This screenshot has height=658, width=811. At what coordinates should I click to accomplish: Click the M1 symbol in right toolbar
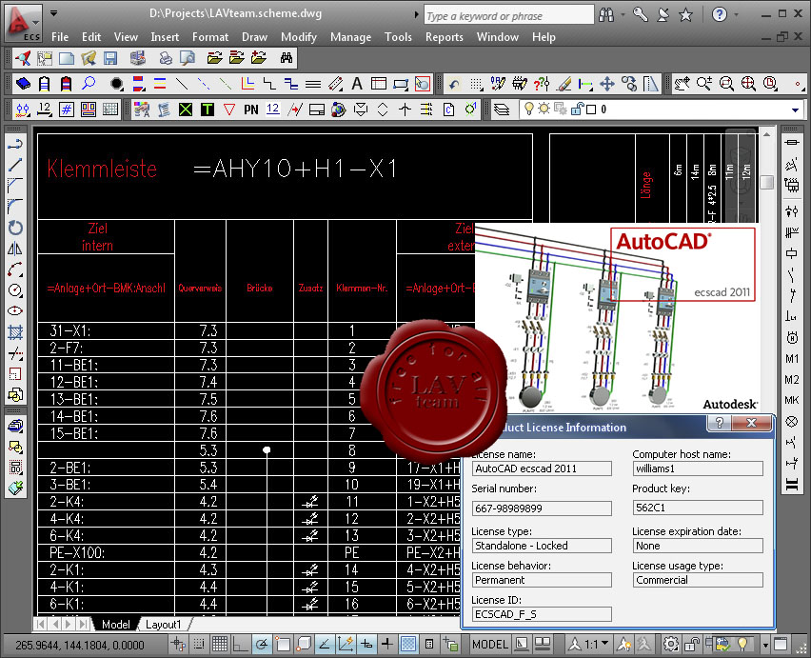click(x=792, y=358)
